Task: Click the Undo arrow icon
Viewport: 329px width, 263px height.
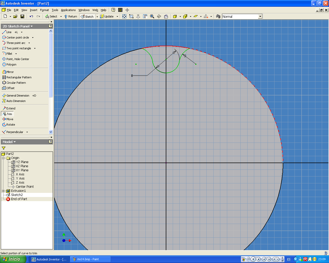Action: [31, 16]
